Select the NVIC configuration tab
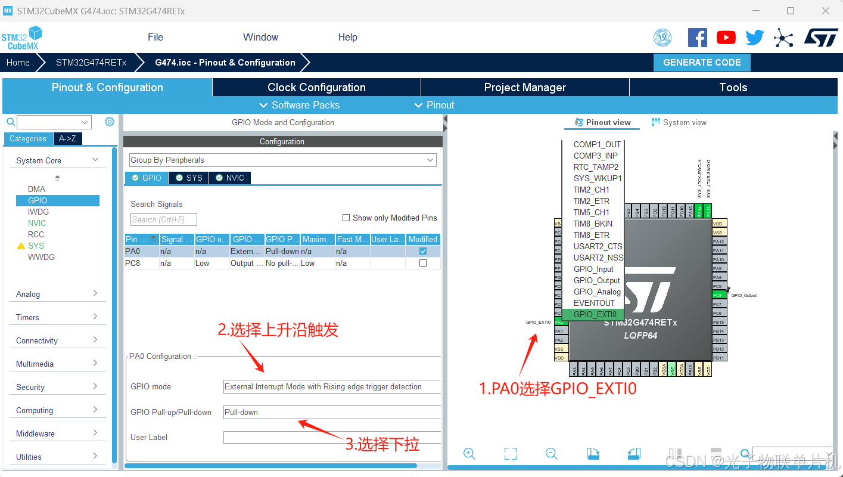Image resolution: width=843 pixels, height=477 pixels. tap(230, 178)
